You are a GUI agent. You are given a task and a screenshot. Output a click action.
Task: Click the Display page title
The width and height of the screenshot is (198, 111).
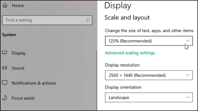tap(118, 6)
